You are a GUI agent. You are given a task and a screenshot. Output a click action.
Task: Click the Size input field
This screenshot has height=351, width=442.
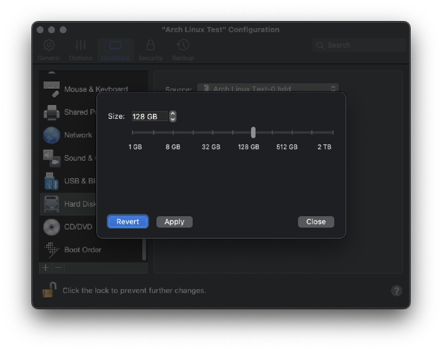pyautogui.click(x=150, y=116)
